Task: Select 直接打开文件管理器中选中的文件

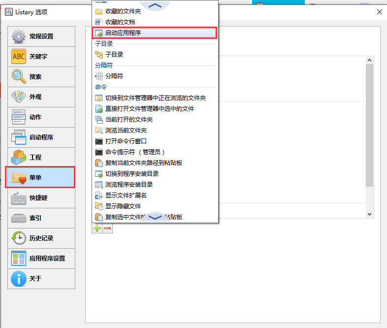Action: click(155, 109)
